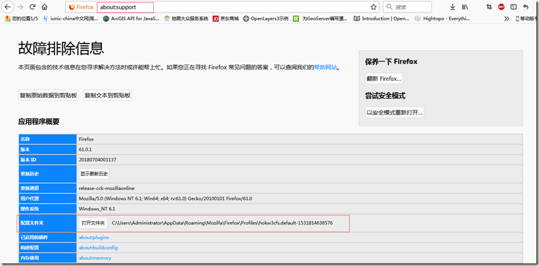Open the OpenLayers3示例 bookmark
Image resolution: width=539 pixels, height=266 pixels.
click(x=266, y=18)
